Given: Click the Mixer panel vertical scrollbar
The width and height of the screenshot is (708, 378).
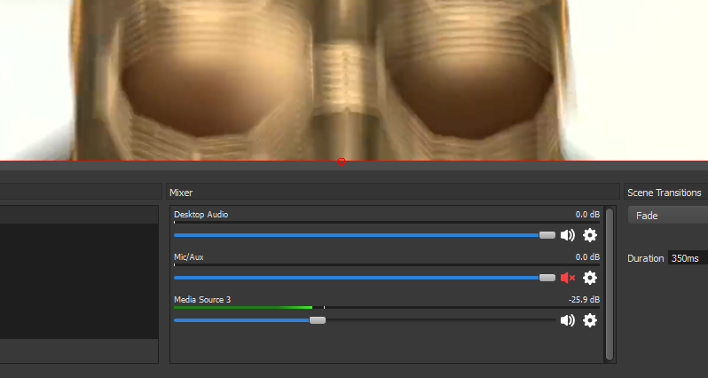Looking at the screenshot, I should coord(610,285).
